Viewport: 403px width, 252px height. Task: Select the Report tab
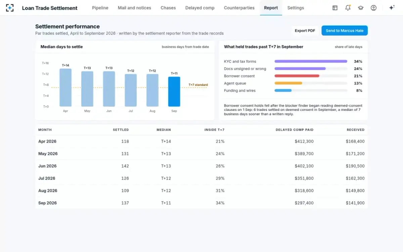point(271,8)
